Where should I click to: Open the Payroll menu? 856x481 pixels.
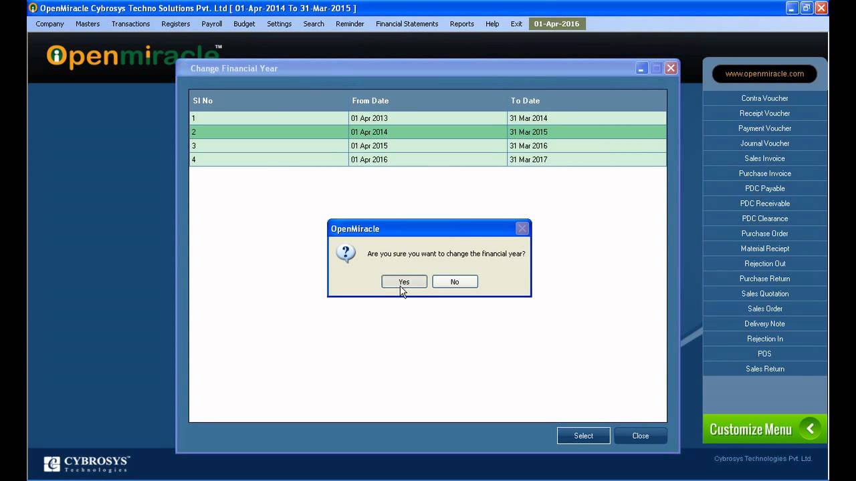point(212,24)
